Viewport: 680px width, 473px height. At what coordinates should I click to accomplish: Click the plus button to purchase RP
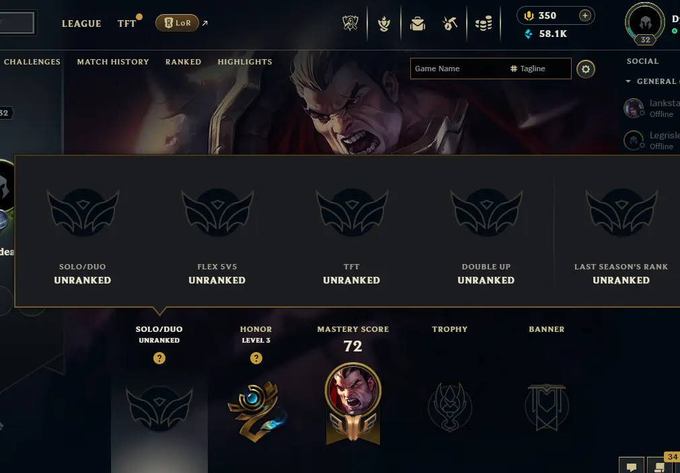(x=584, y=15)
